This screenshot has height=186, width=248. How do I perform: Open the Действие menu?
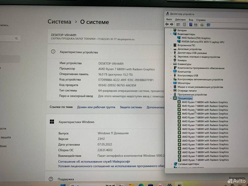pos(180,20)
